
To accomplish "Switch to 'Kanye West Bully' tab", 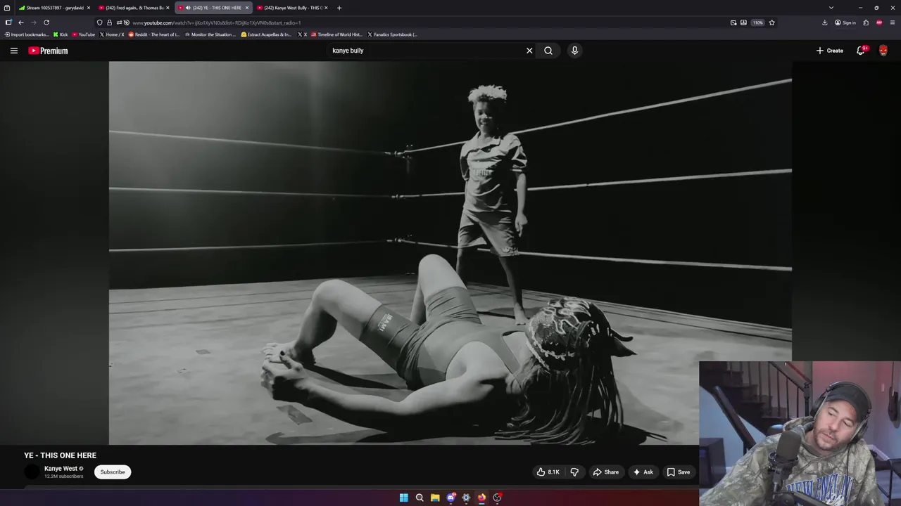I will 293,8.
